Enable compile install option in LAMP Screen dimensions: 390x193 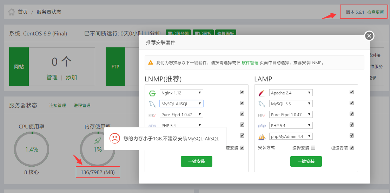point(313,148)
